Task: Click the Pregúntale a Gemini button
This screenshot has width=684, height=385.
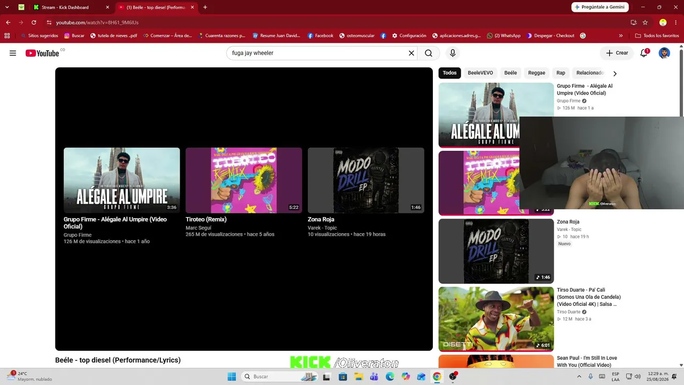Action: tap(600, 7)
